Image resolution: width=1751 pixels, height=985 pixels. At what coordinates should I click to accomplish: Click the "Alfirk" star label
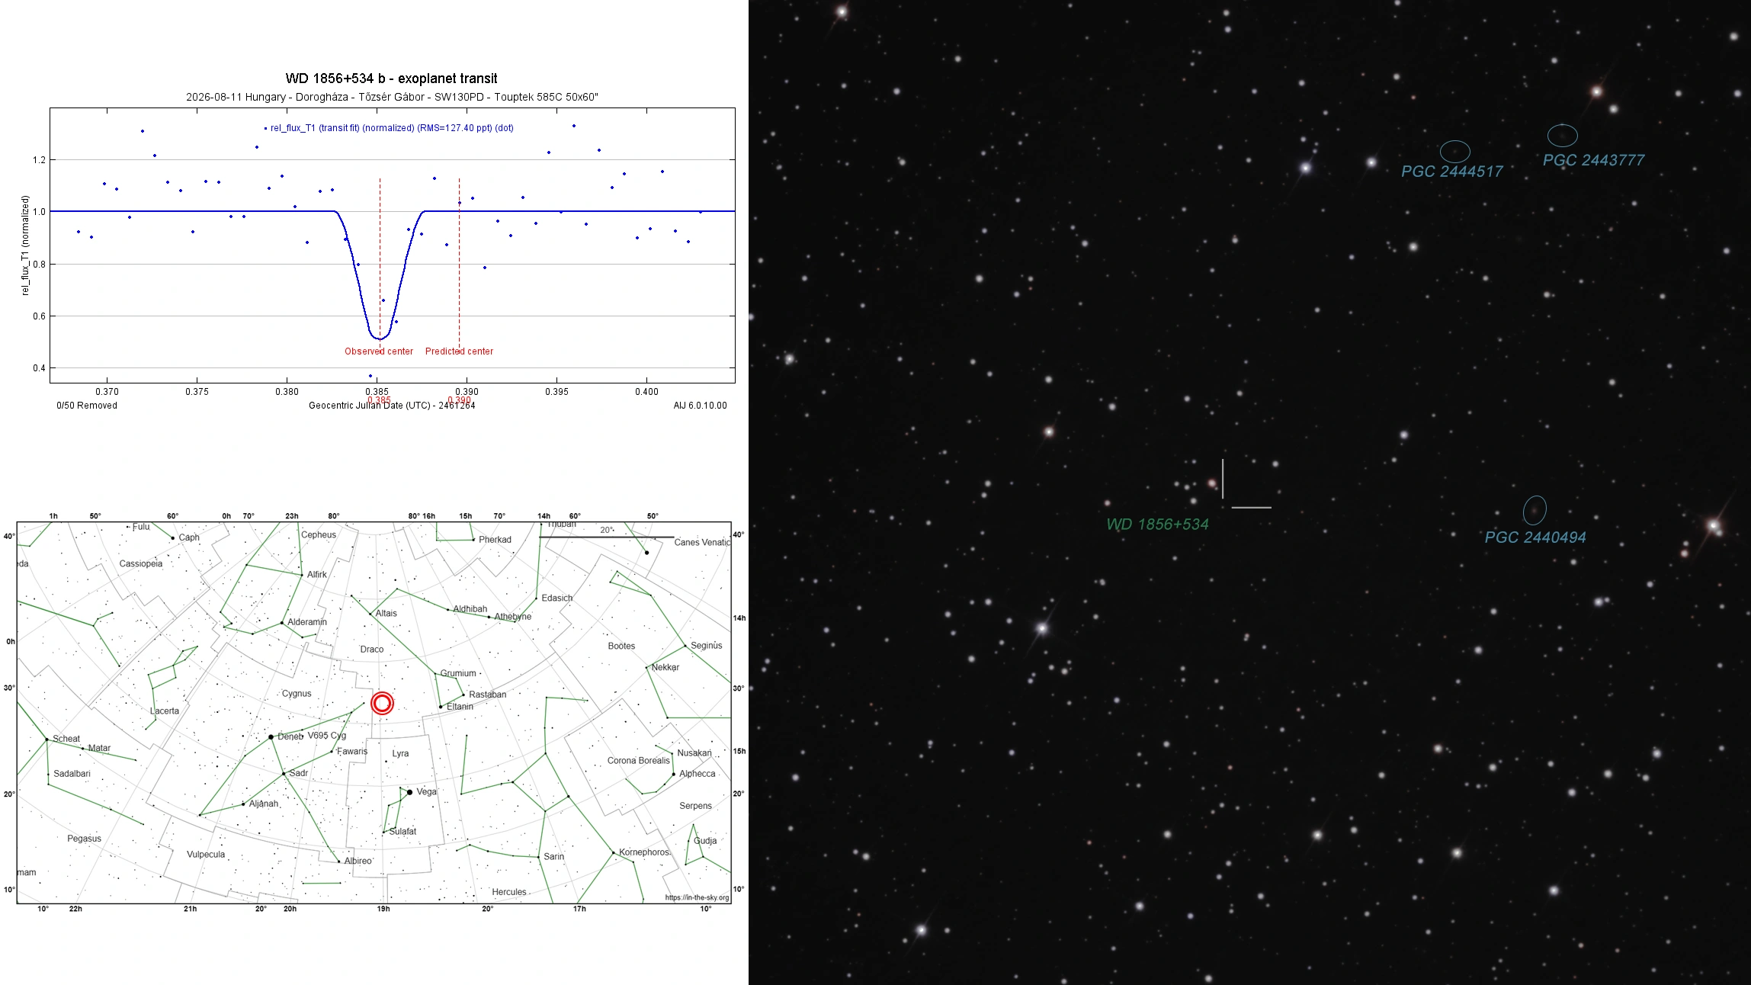(x=317, y=575)
